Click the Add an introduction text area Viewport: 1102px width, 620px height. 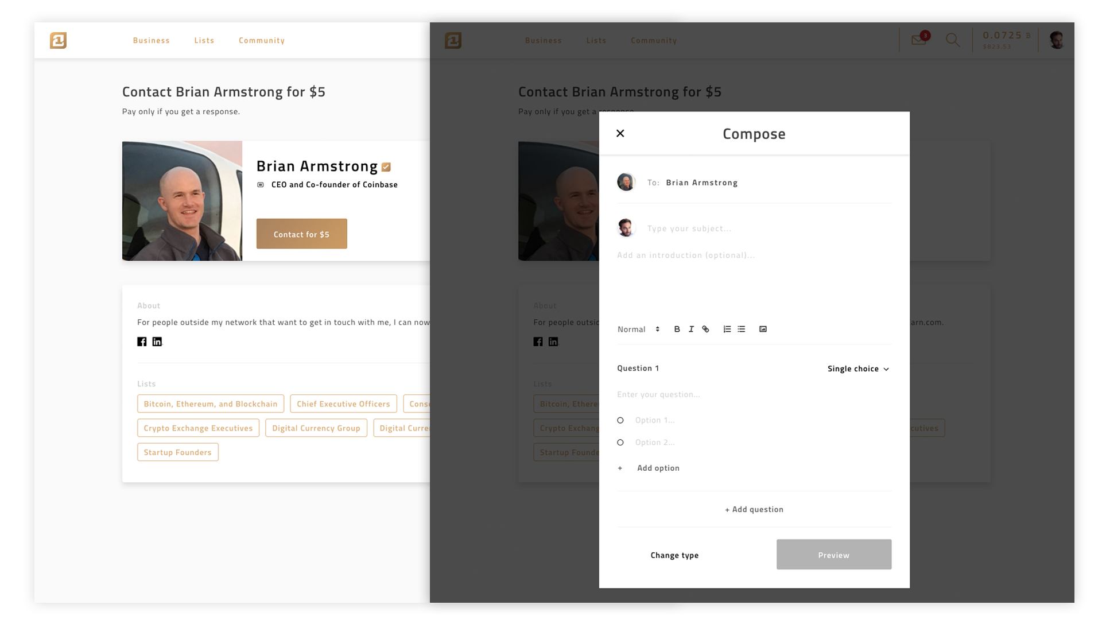point(754,281)
